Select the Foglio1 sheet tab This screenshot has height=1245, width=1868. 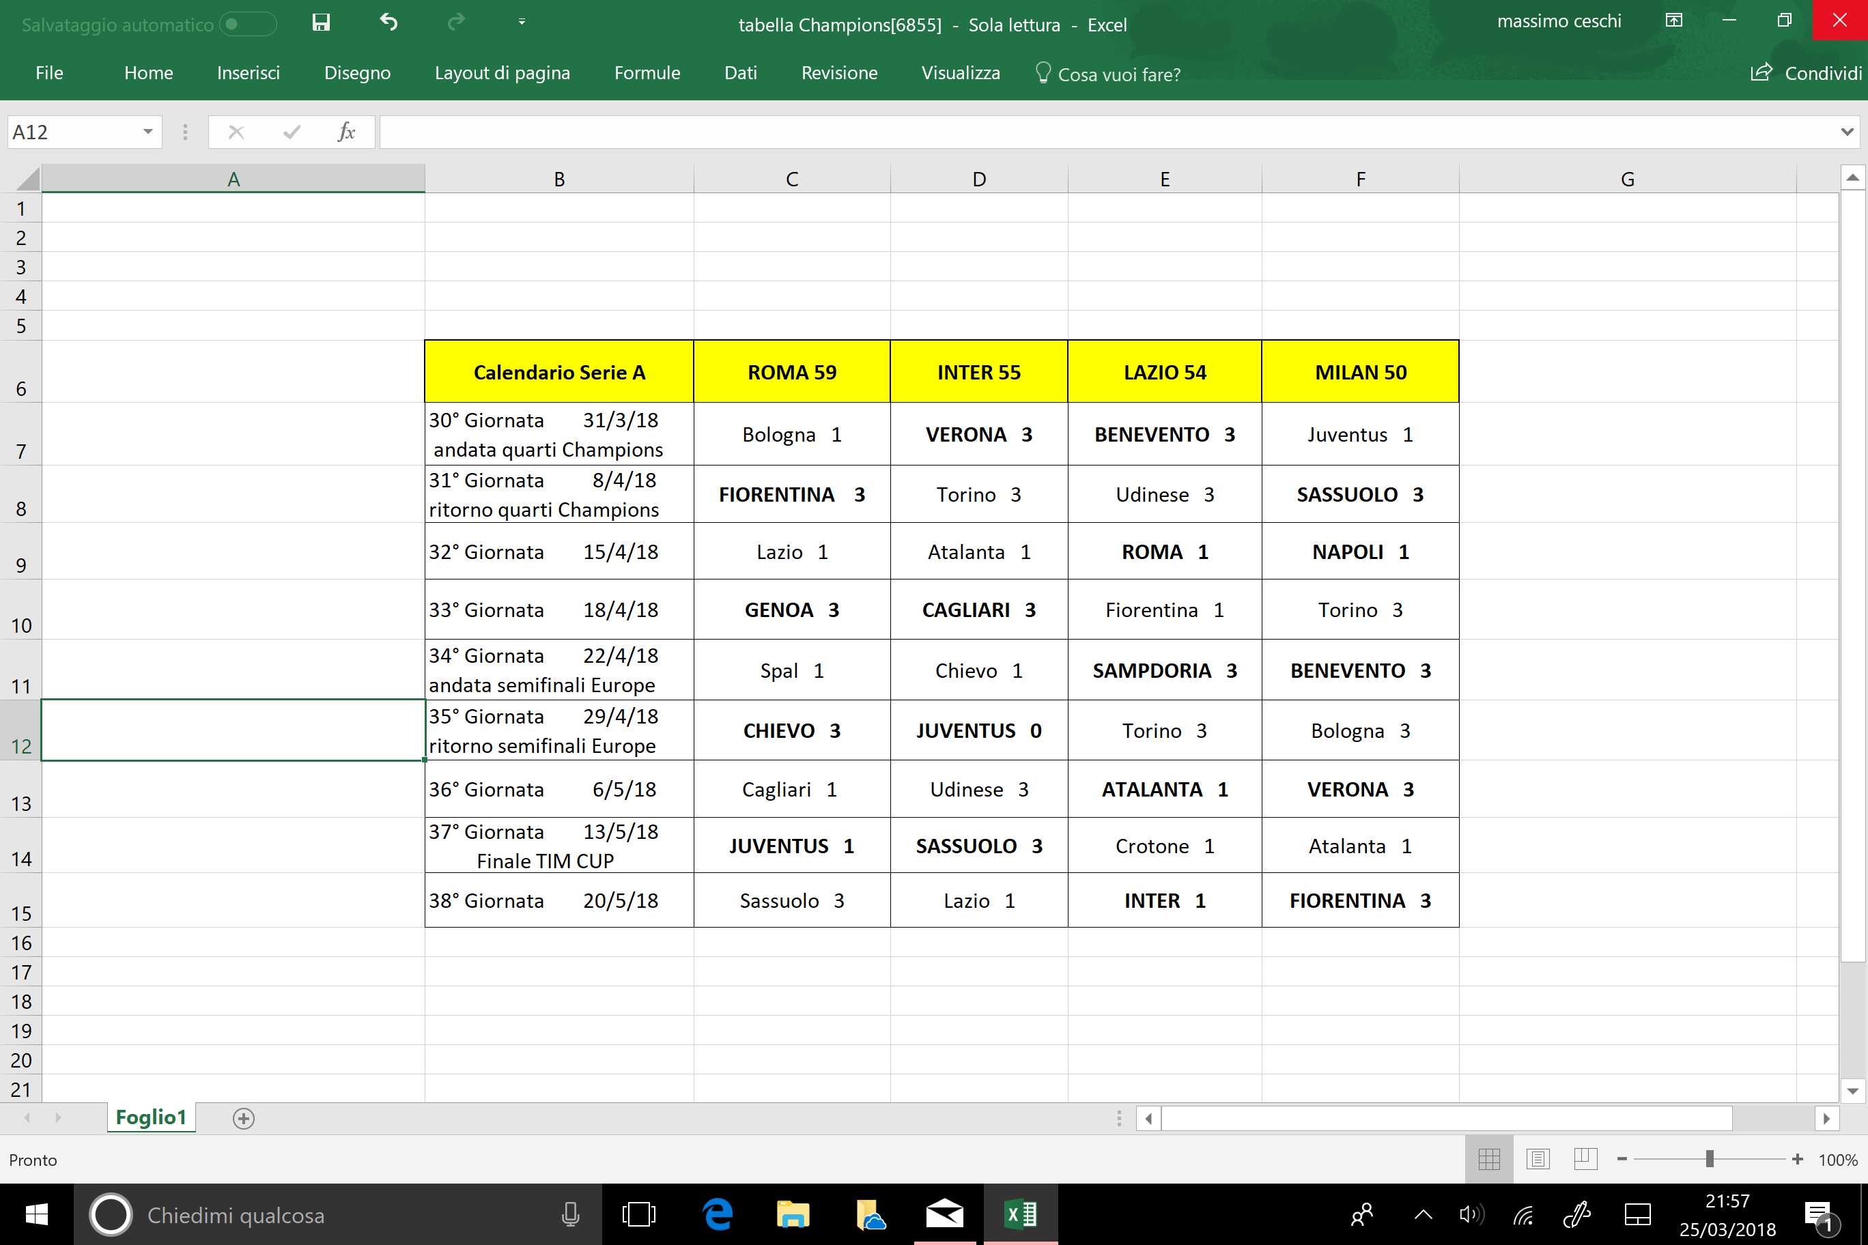click(151, 1117)
